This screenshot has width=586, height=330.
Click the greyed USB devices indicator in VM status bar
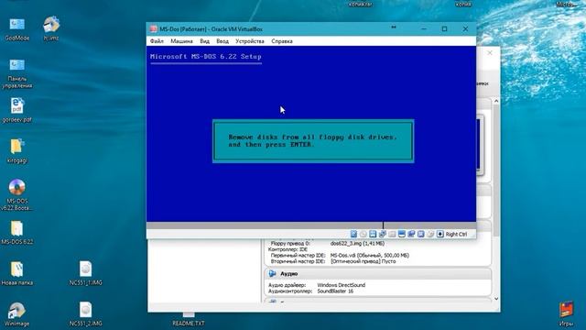392,234
